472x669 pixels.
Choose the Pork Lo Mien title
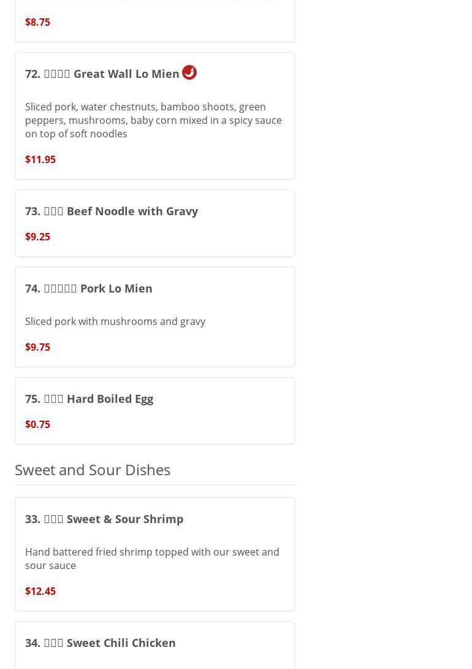coord(89,288)
